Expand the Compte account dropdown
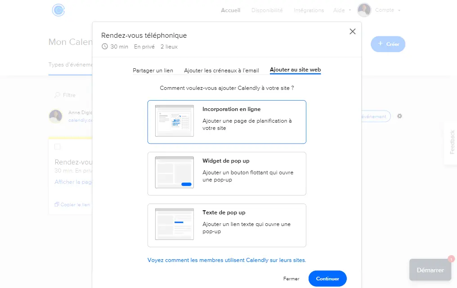Image resolution: width=457 pixels, height=288 pixels. [x=388, y=10]
